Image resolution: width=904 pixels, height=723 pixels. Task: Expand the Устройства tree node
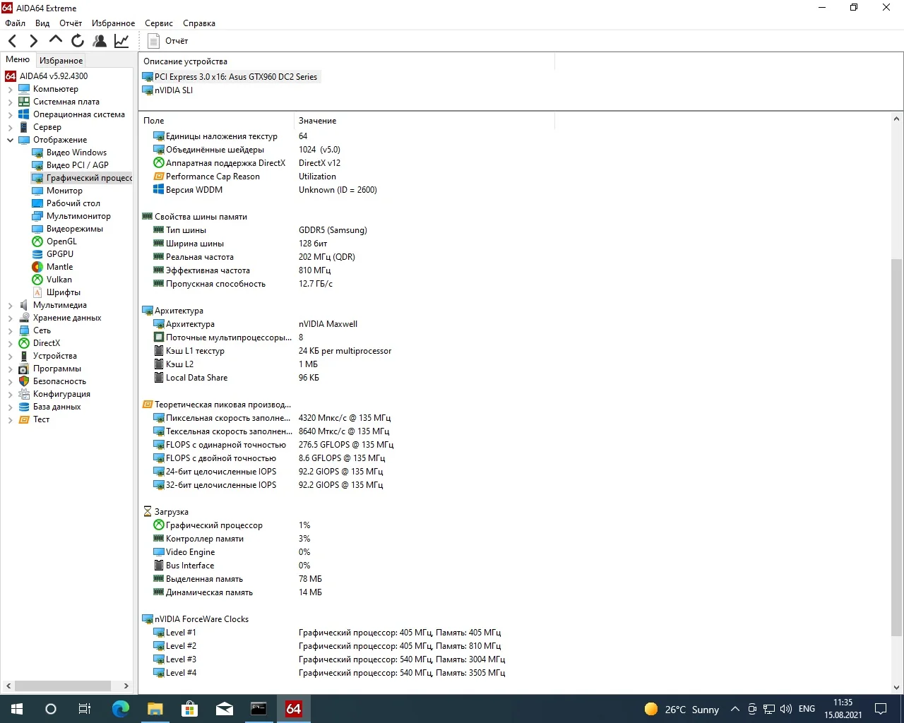(10, 357)
